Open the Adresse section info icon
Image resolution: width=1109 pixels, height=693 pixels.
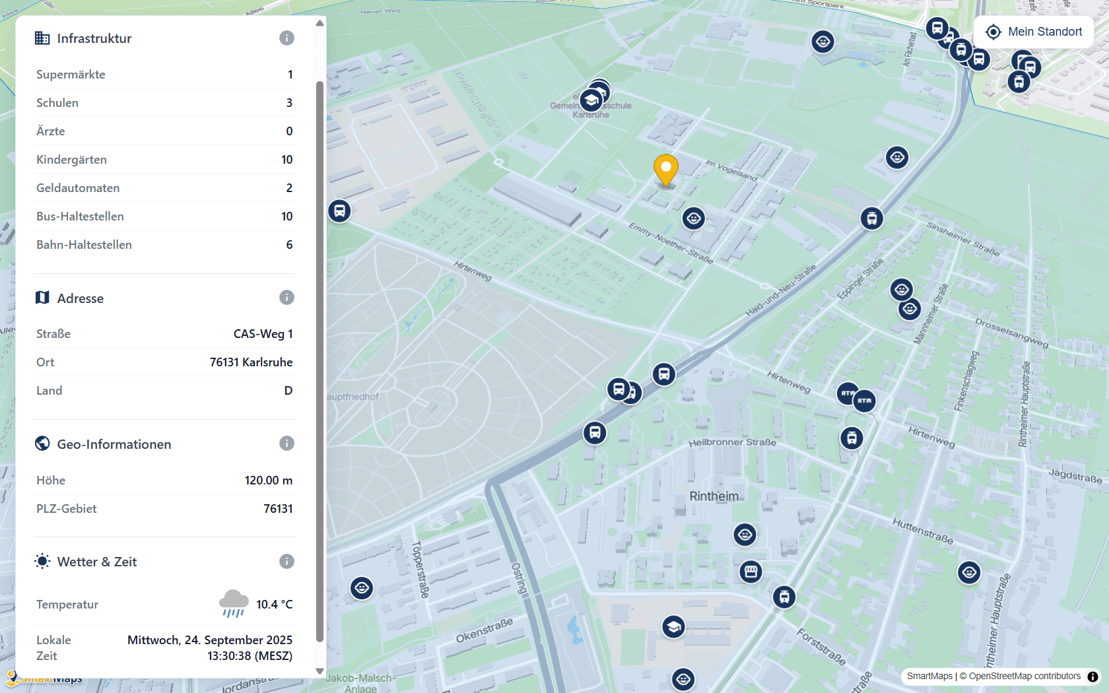[286, 298]
